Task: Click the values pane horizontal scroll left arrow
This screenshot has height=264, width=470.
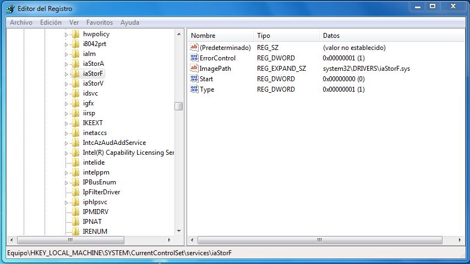Action: tap(192, 240)
